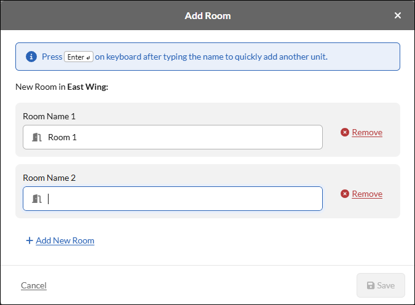The image size is (415, 305).
Task: Click the 'Add Room' dialog title
Action: point(208,15)
